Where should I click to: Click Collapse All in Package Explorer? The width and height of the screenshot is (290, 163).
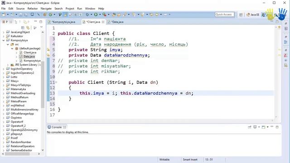23,28
